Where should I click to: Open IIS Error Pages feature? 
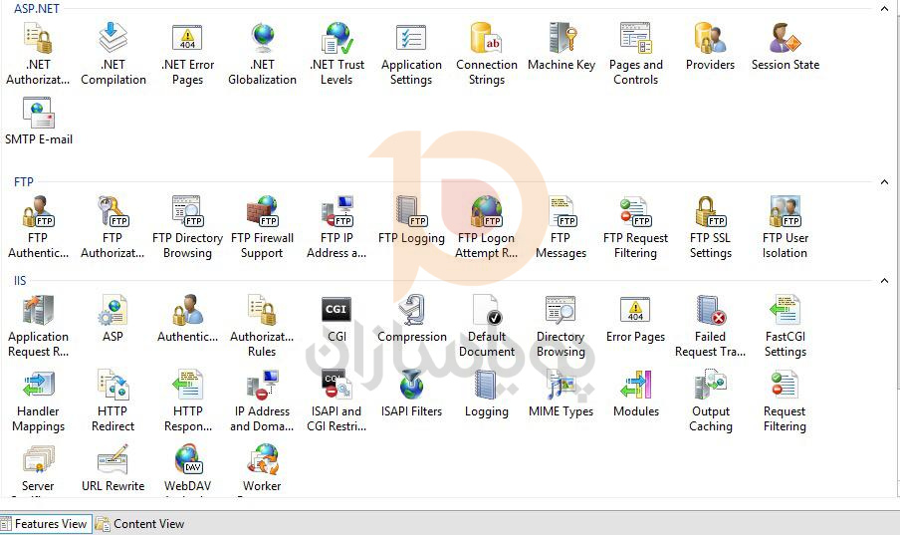click(x=636, y=319)
